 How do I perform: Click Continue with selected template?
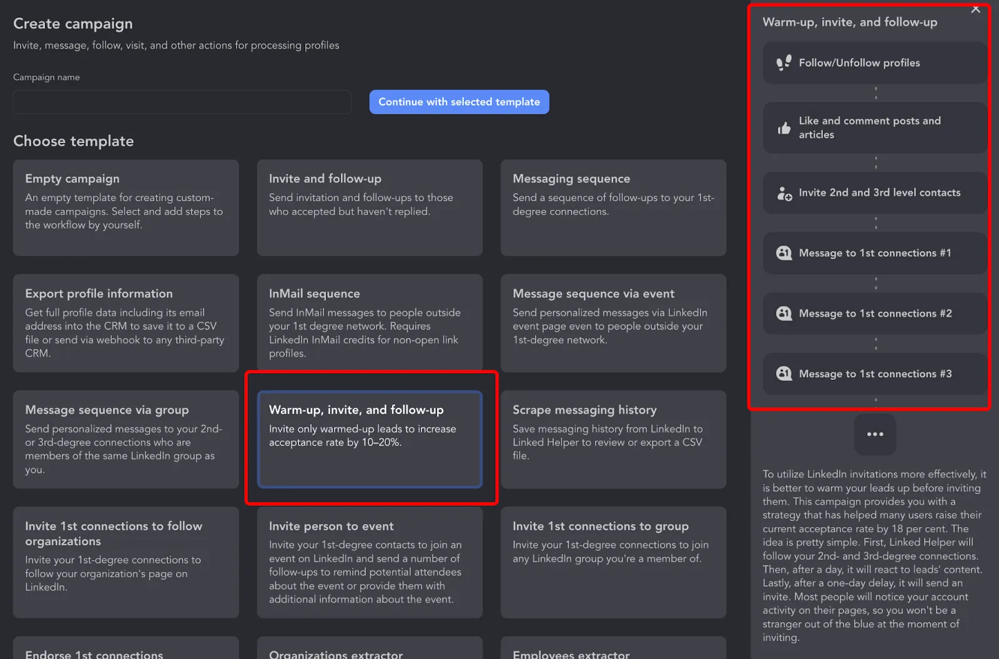pos(459,102)
